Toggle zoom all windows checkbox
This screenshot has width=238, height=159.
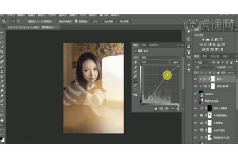click(x=56, y=21)
